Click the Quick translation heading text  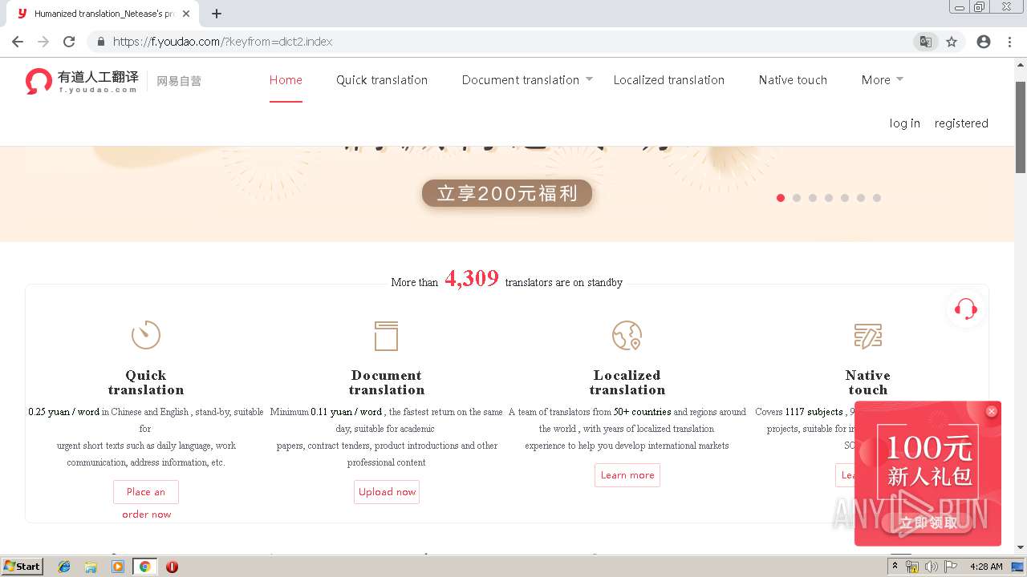pos(146,382)
